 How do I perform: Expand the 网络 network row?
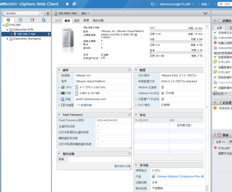(x=59, y=99)
